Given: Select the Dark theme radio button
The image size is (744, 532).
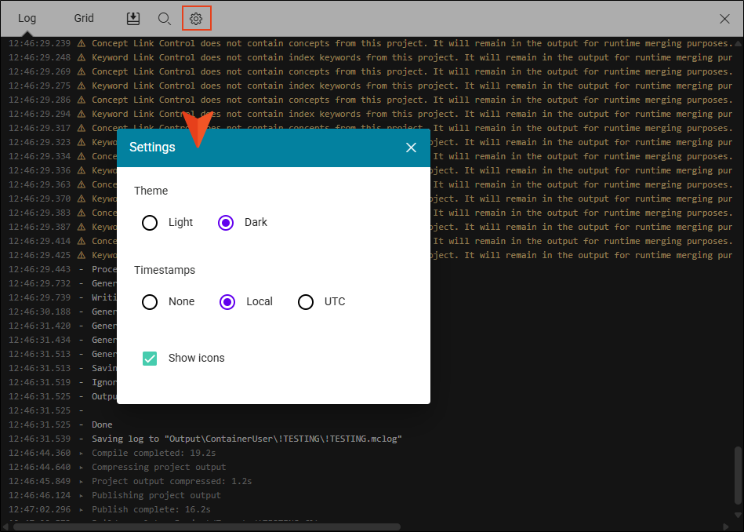Looking at the screenshot, I should [226, 222].
